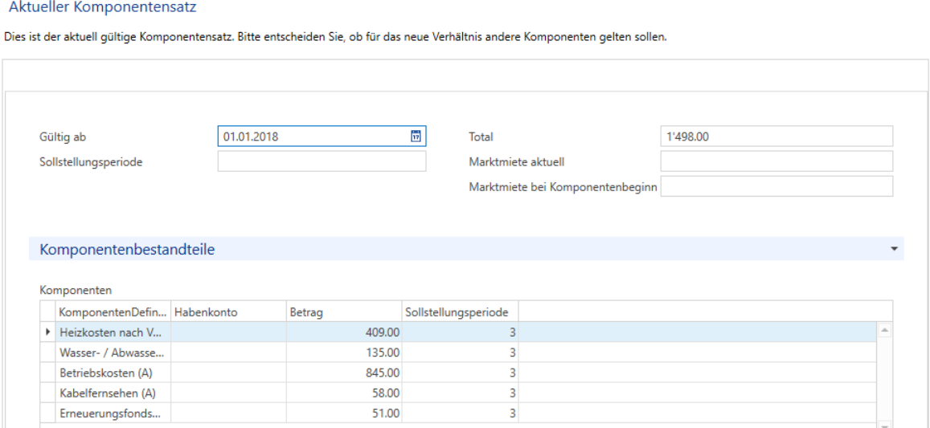
Task: Sort by KomponentenDefin... column header
Action: [113, 312]
